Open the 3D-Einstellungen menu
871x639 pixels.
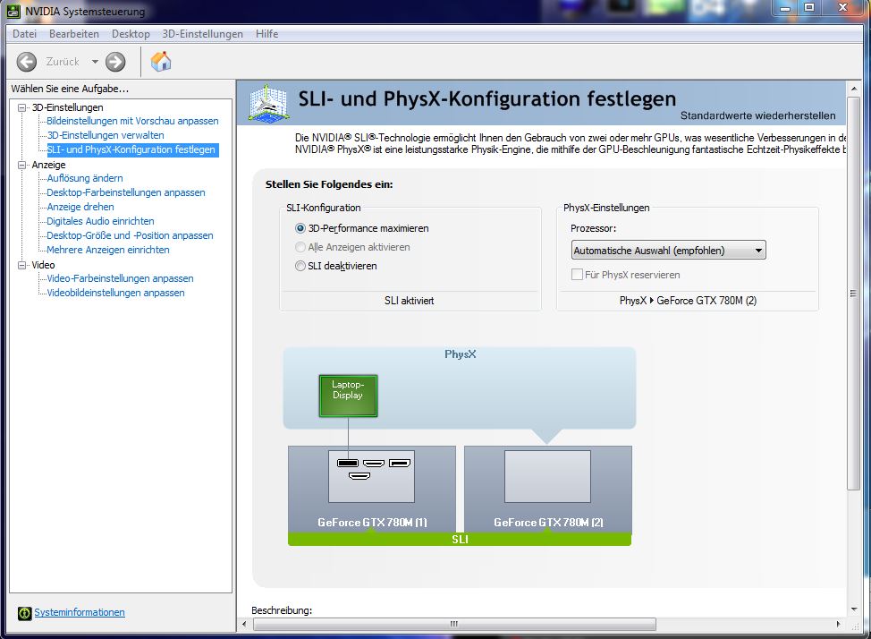click(x=203, y=34)
